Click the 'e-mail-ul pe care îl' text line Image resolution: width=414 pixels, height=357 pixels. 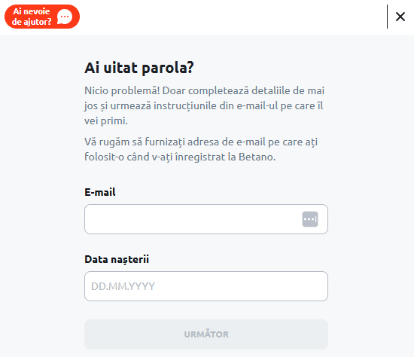280,105
